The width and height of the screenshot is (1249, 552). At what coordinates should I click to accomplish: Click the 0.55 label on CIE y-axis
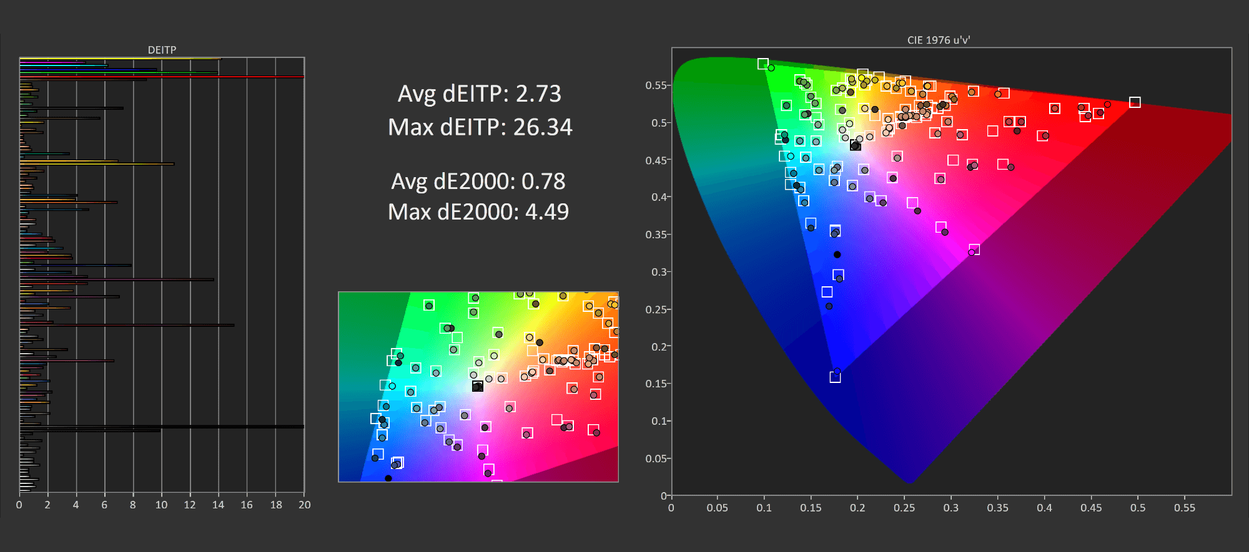pyautogui.click(x=656, y=85)
